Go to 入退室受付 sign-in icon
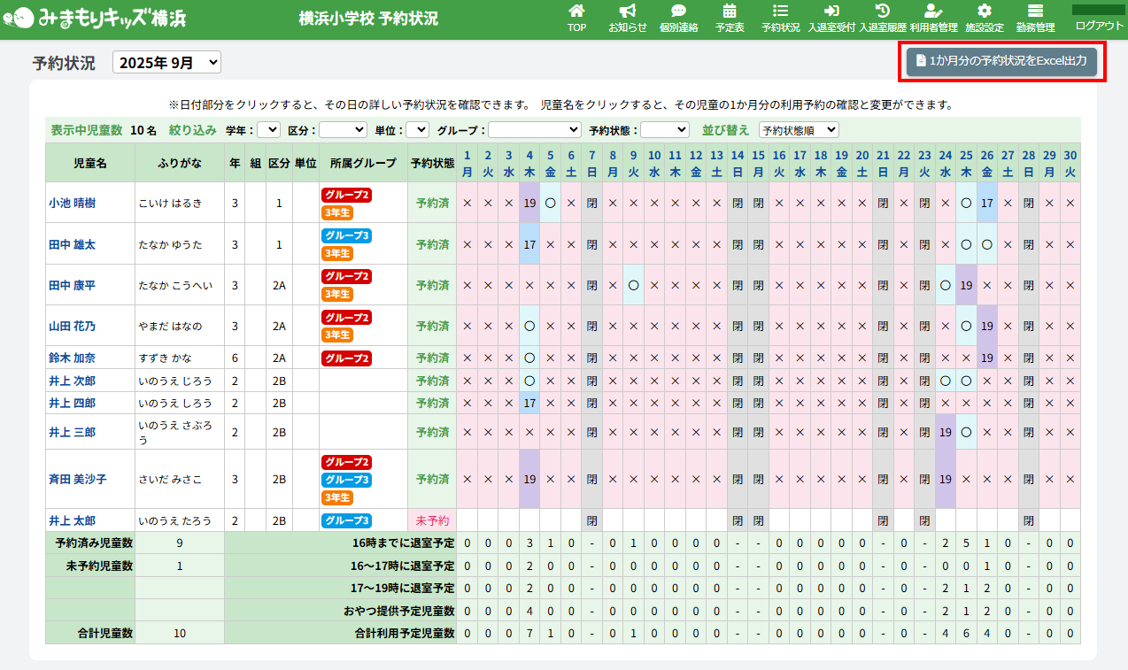The image size is (1128, 670). [x=831, y=12]
